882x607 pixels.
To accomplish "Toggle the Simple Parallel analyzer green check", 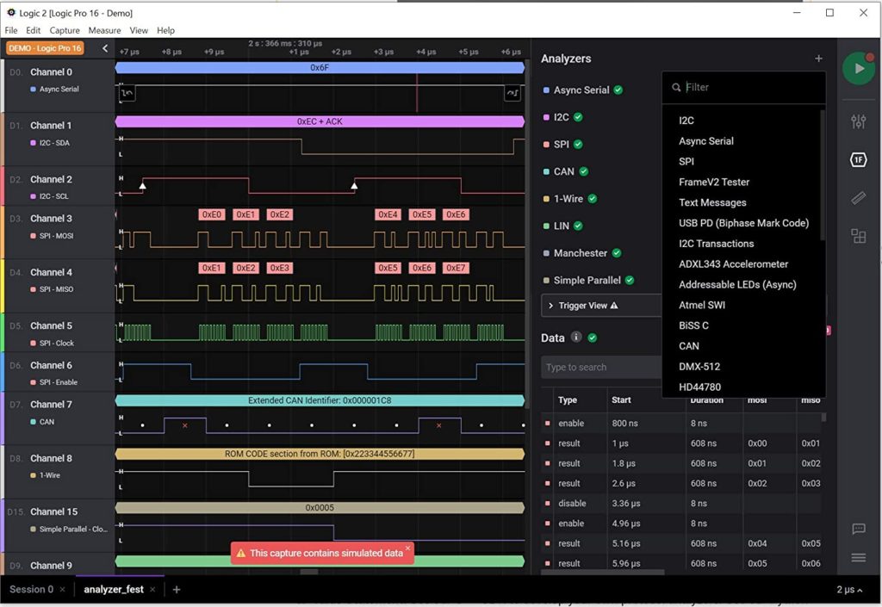I will tap(630, 280).
